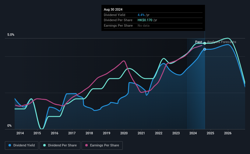250x154 pixels.
Task: Click the 0% y-axis label
Action: click(9, 126)
